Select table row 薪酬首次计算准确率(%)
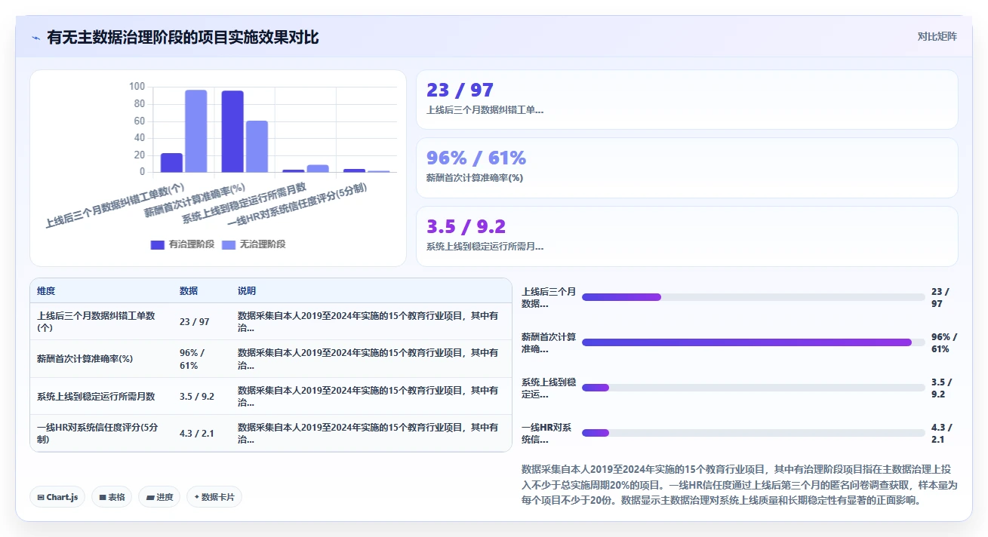The image size is (988, 537). pyautogui.click(x=271, y=359)
